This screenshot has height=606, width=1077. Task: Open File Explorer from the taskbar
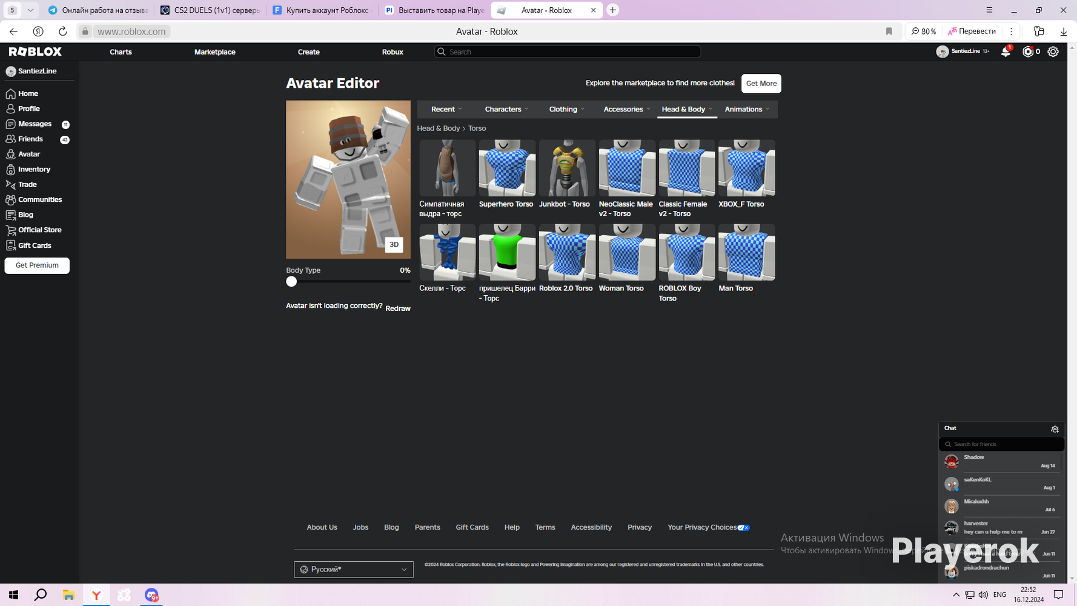(x=68, y=595)
